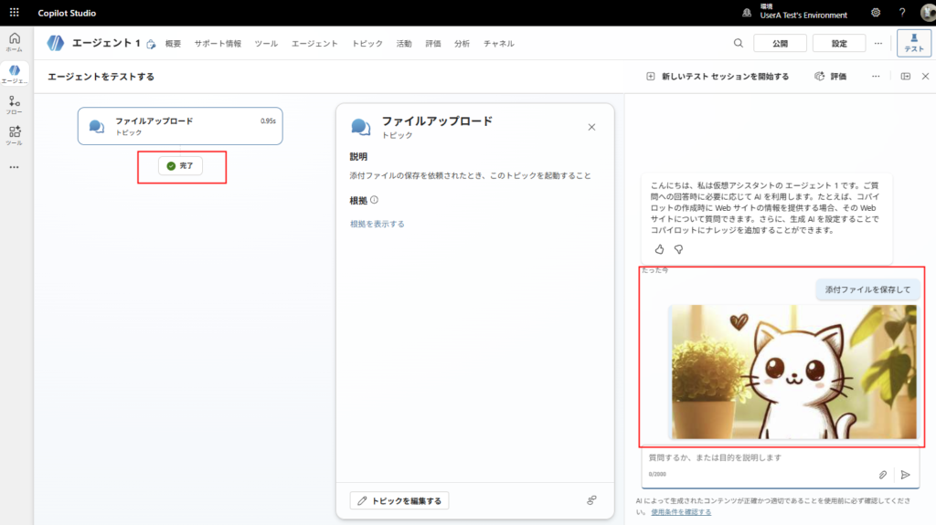
Task: Toggle panel layout icon in test header
Action: [x=906, y=77]
